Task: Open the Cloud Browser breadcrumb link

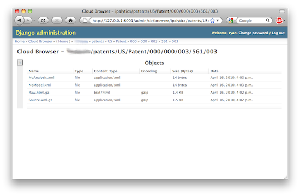Action: [40, 41]
